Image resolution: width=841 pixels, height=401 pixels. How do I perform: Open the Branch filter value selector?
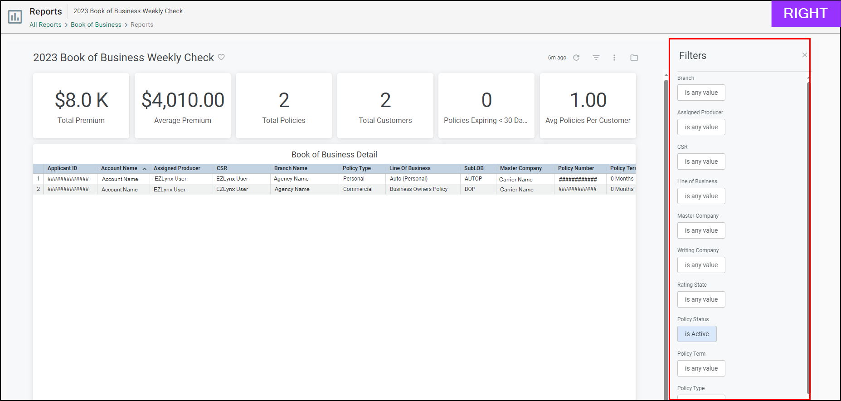[x=701, y=93]
